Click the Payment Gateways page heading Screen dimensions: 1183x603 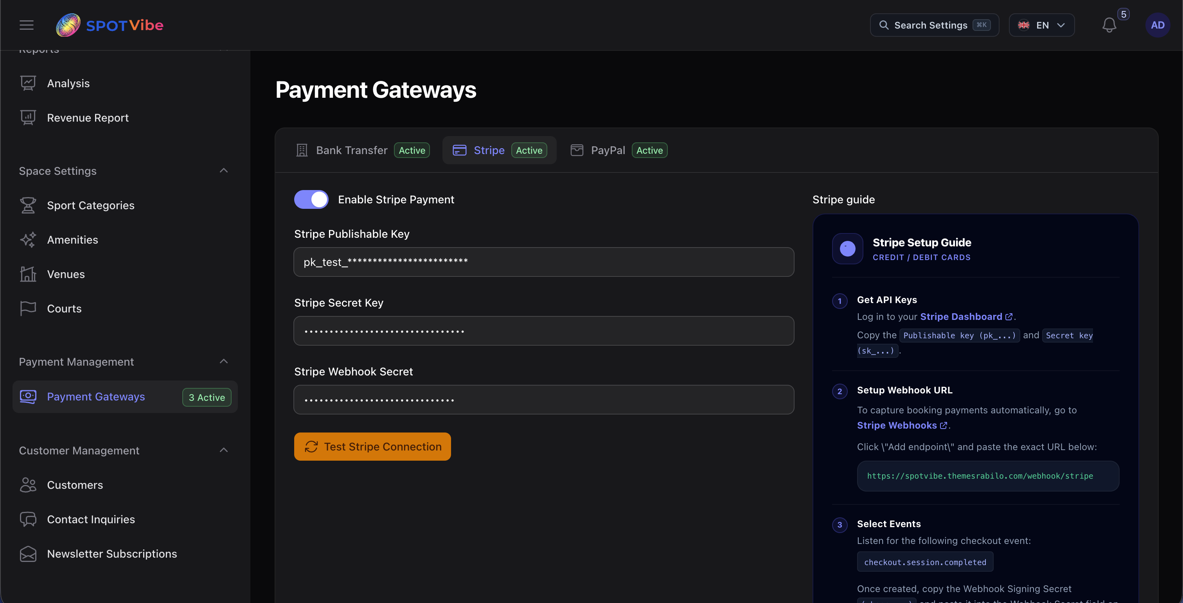pyautogui.click(x=376, y=90)
